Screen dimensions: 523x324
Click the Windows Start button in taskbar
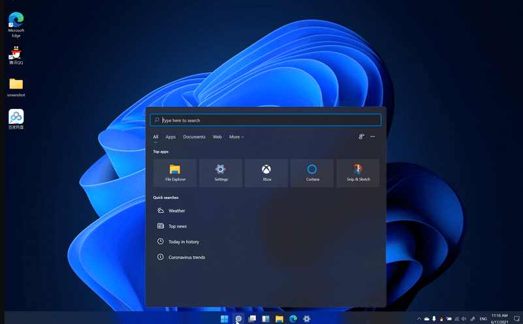pyautogui.click(x=225, y=319)
